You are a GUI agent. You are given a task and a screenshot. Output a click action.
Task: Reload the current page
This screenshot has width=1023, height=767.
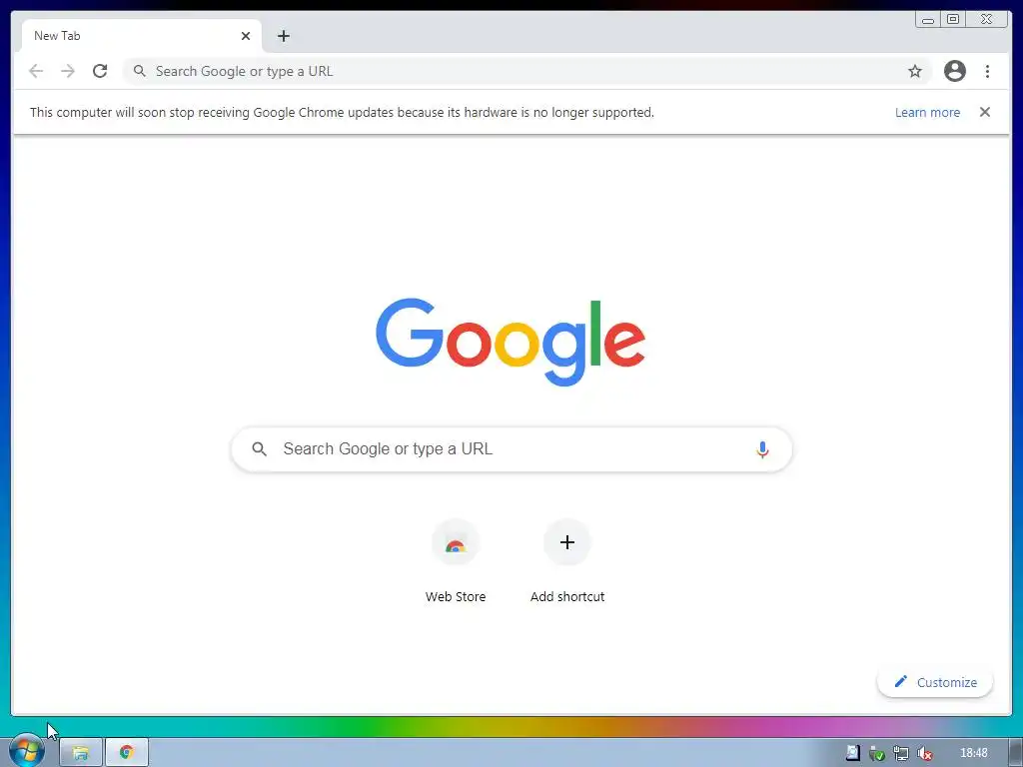coord(100,71)
